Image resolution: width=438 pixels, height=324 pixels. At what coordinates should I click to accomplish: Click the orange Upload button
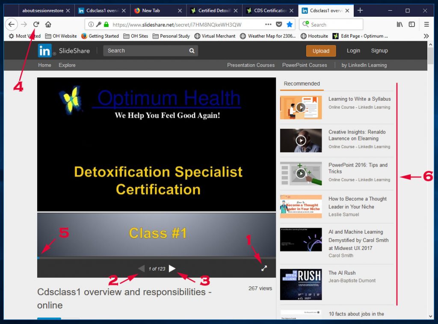pyautogui.click(x=321, y=51)
